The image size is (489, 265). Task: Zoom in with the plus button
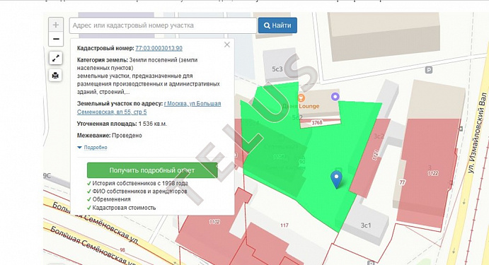click(56, 25)
